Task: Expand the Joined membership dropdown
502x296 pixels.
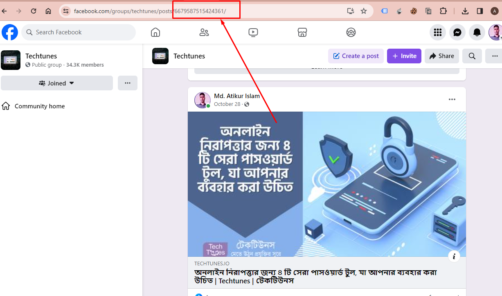Action: click(57, 83)
